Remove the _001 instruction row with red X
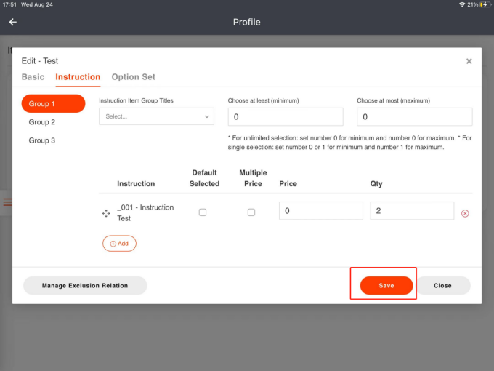 [x=466, y=213]
